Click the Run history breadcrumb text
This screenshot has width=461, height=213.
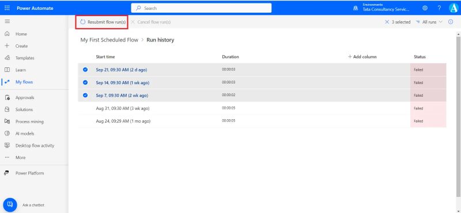160,40
